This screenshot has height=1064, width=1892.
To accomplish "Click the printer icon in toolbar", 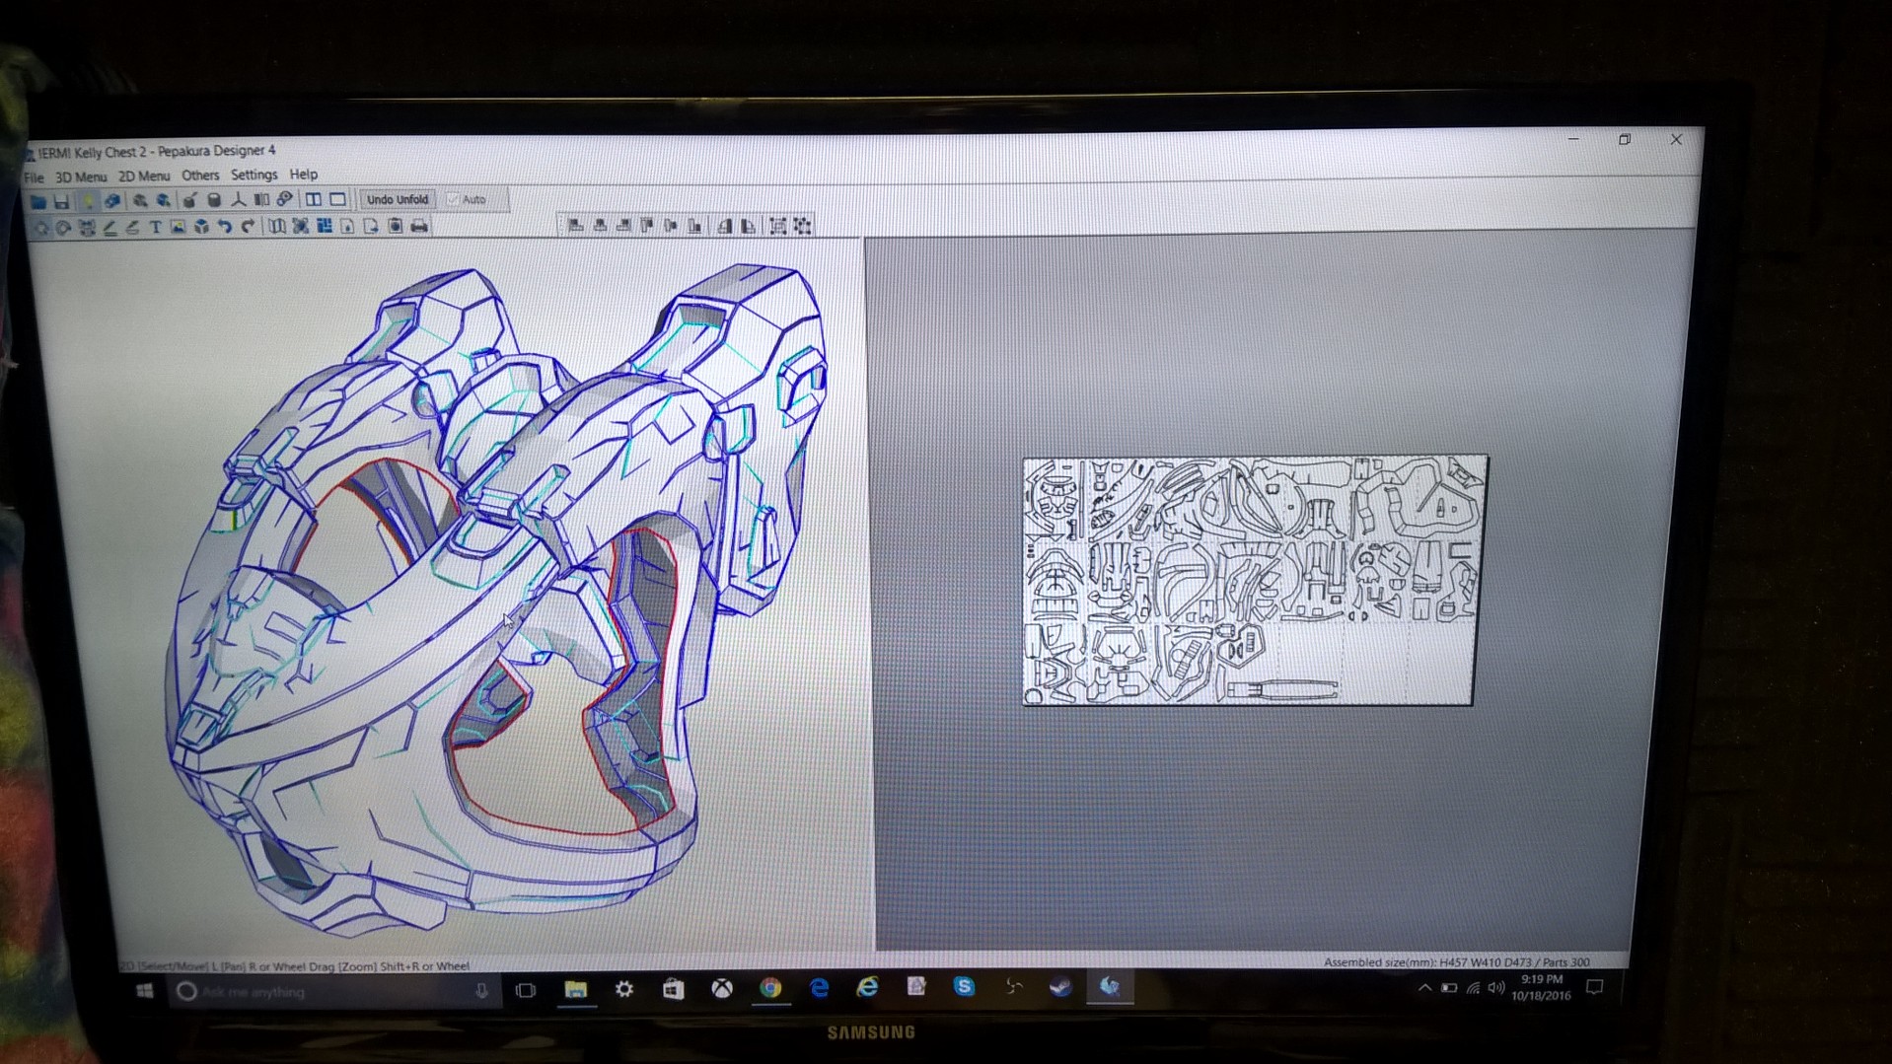I will point(419,227).
